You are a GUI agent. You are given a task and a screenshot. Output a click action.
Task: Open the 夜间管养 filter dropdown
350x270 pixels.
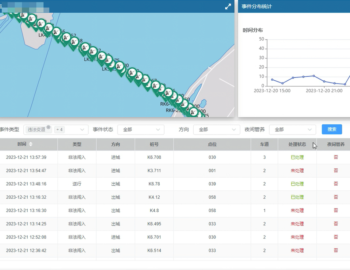tap(292, 130)
